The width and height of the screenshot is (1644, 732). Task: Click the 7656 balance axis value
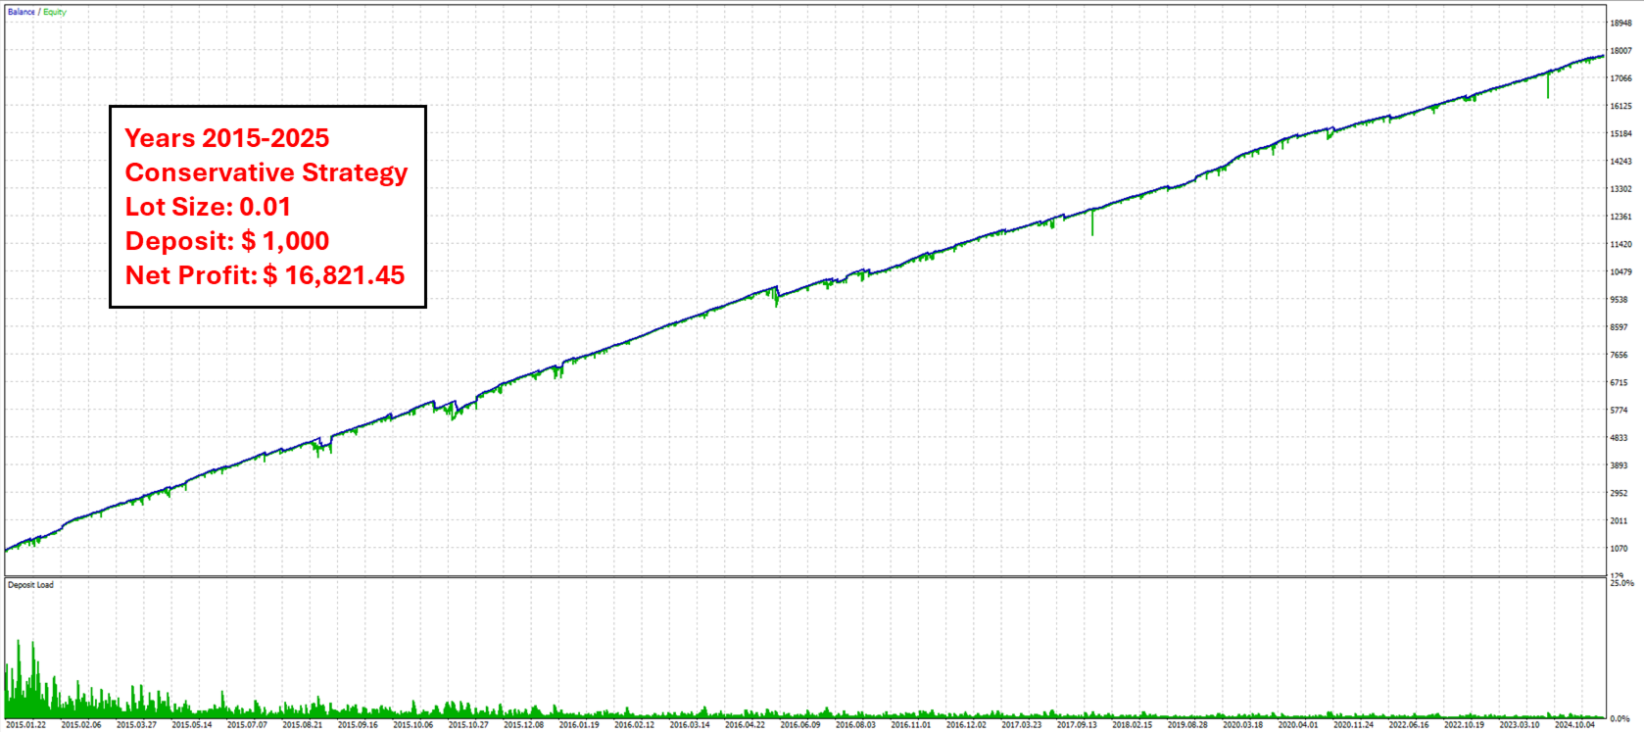coord(1620,355)
